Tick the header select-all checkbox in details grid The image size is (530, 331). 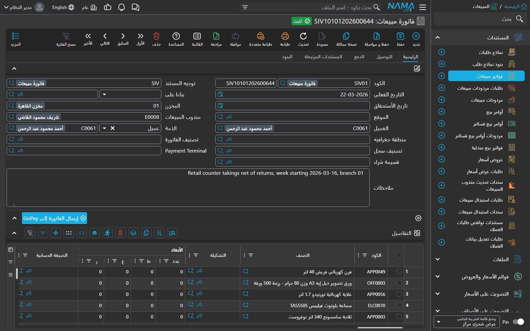coord(399,255)
